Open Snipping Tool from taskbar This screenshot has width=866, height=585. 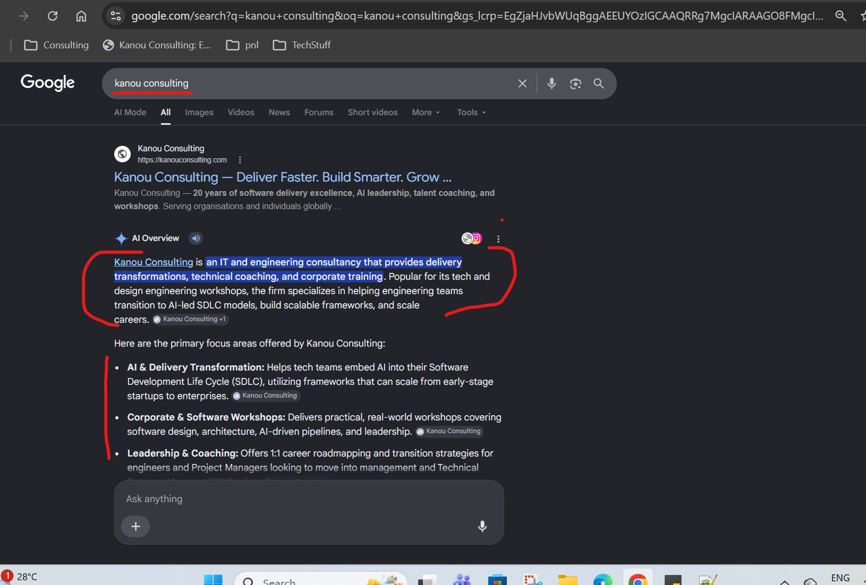coord(532,579)
